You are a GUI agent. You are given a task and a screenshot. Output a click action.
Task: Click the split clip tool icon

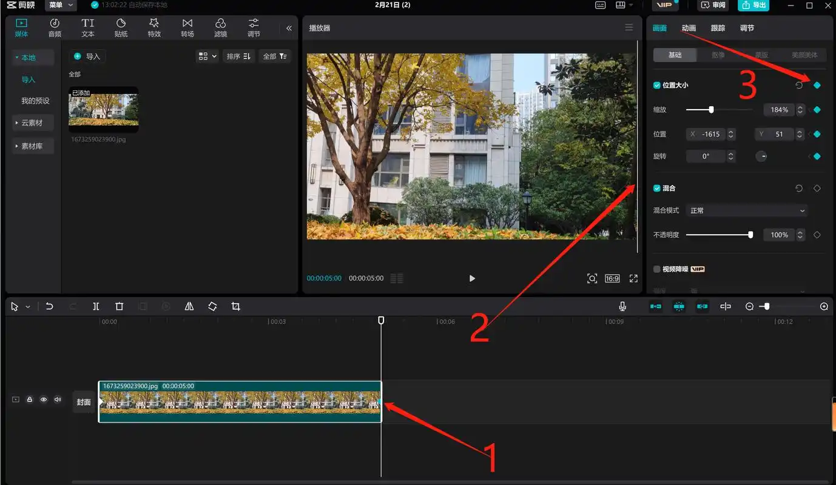[96, 307]
